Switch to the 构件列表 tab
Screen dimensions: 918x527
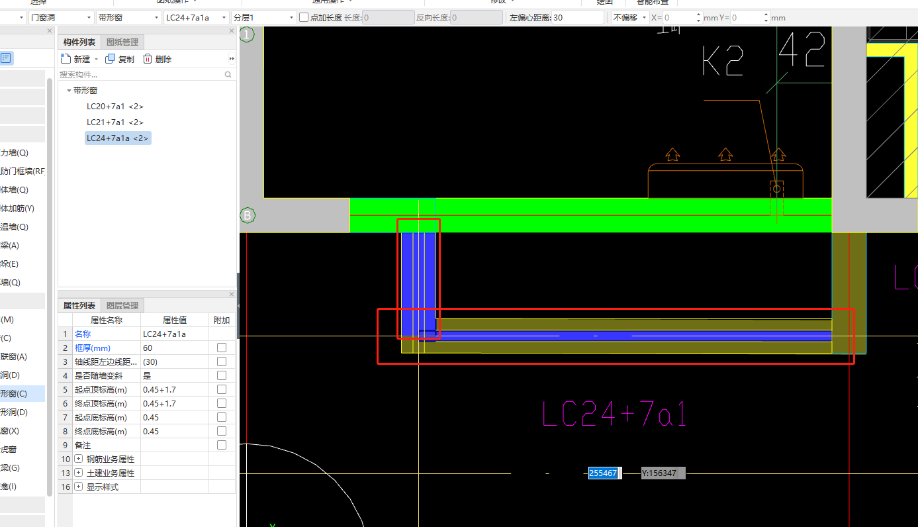coord(79,42)
